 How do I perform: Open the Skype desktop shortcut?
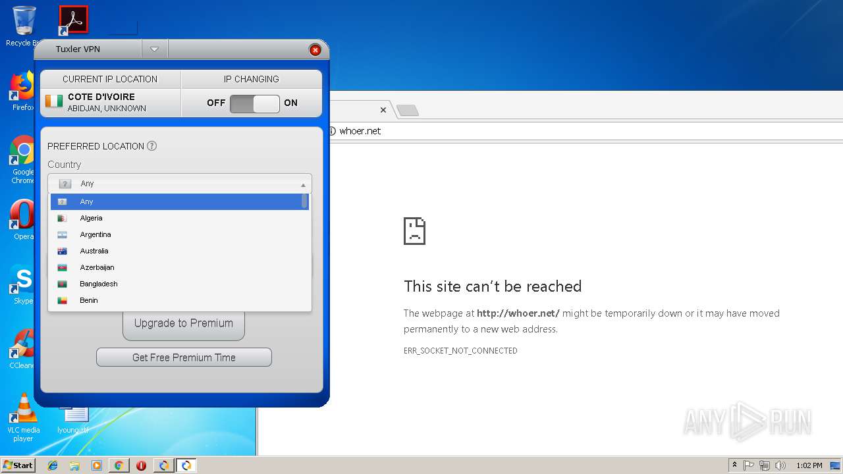click(22, 284)
